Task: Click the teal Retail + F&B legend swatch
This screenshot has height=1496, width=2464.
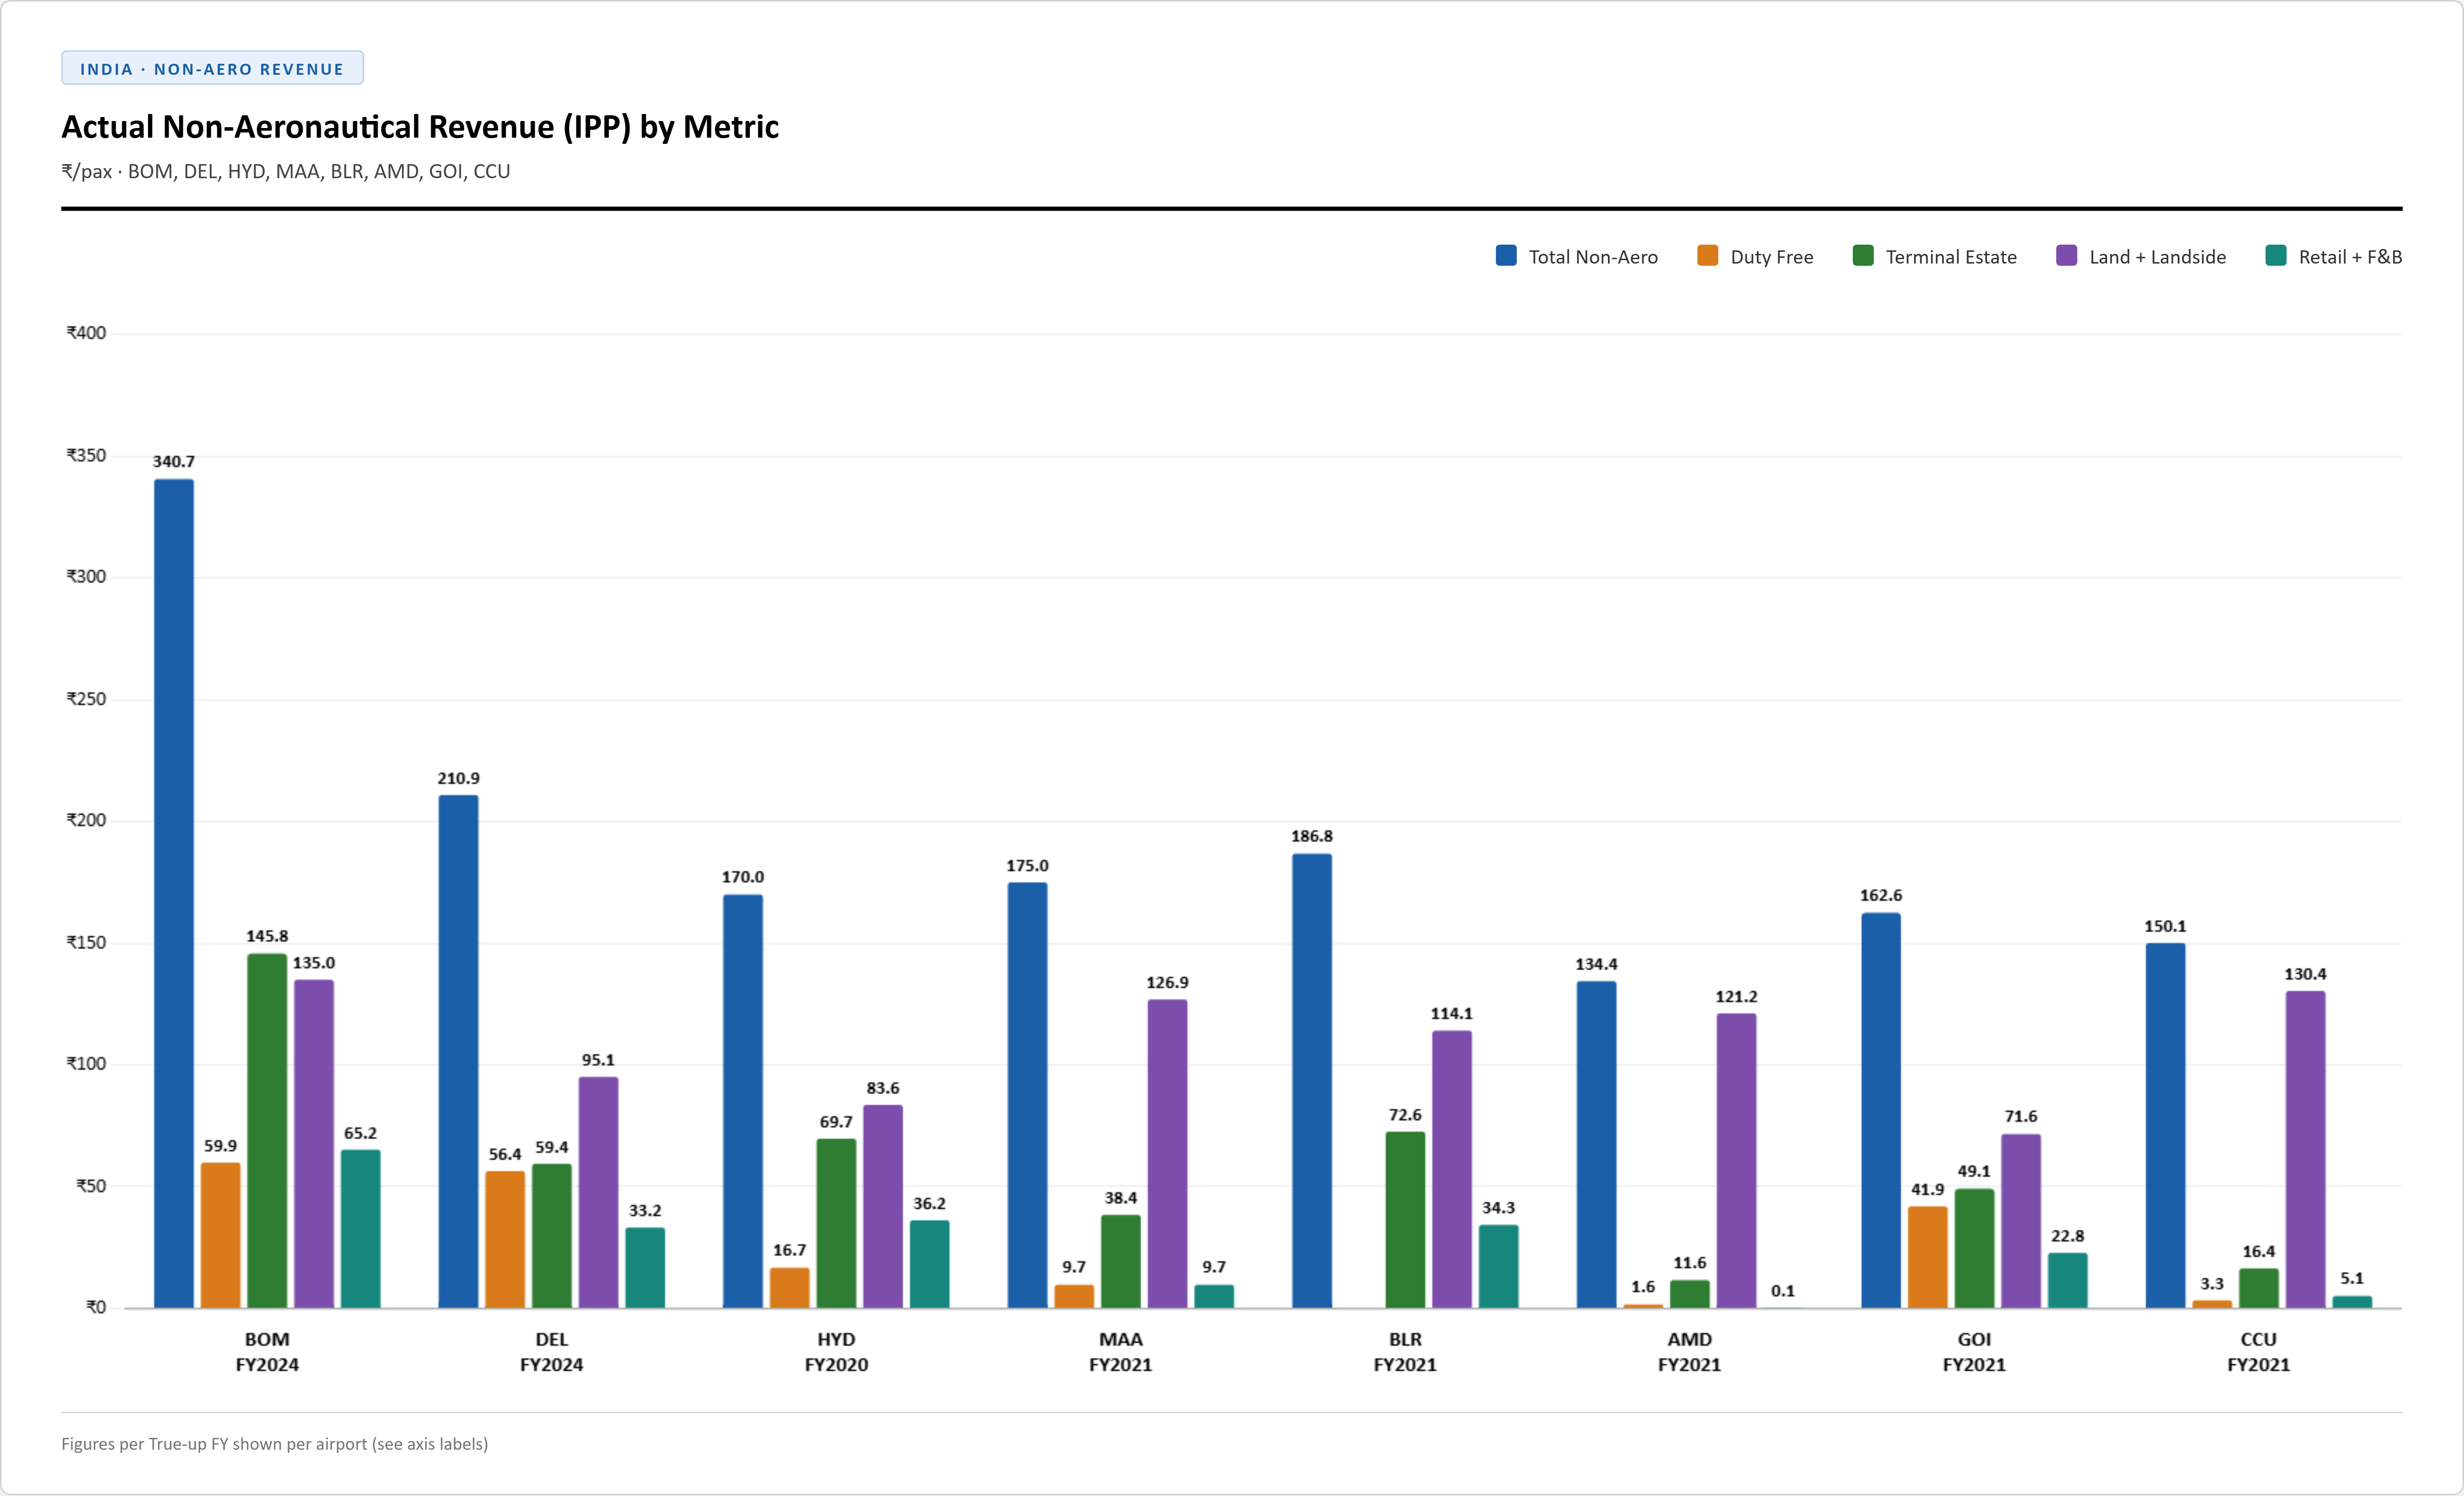Action: 2276,256
